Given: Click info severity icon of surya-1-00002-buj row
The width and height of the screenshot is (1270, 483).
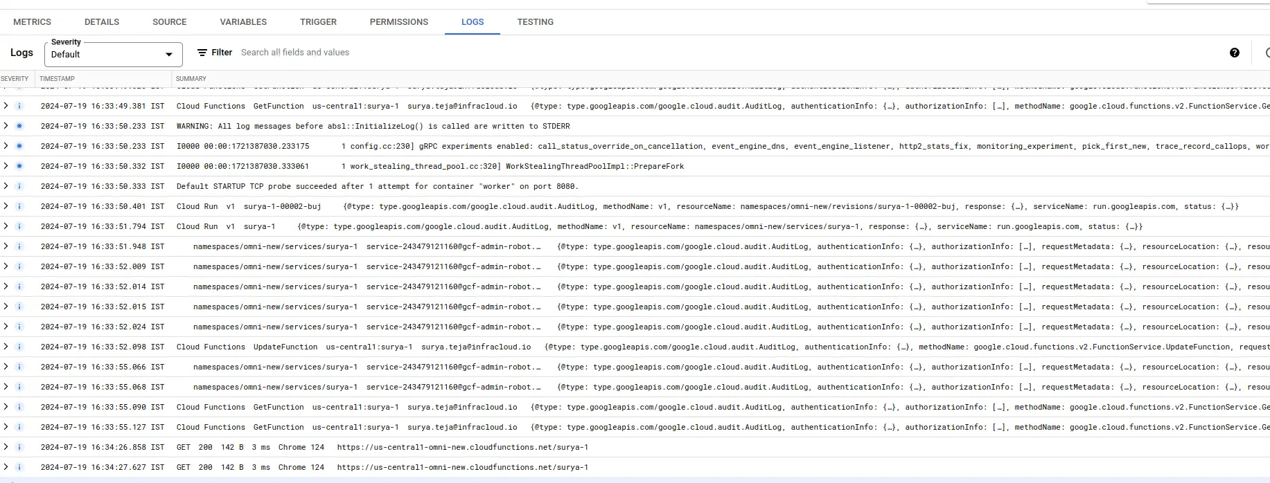Looking at the screenshot, I should [x=19, y=206].
